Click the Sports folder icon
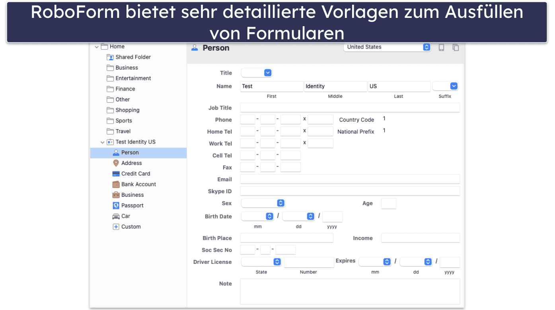555x310 pixels. click(110, 121)
